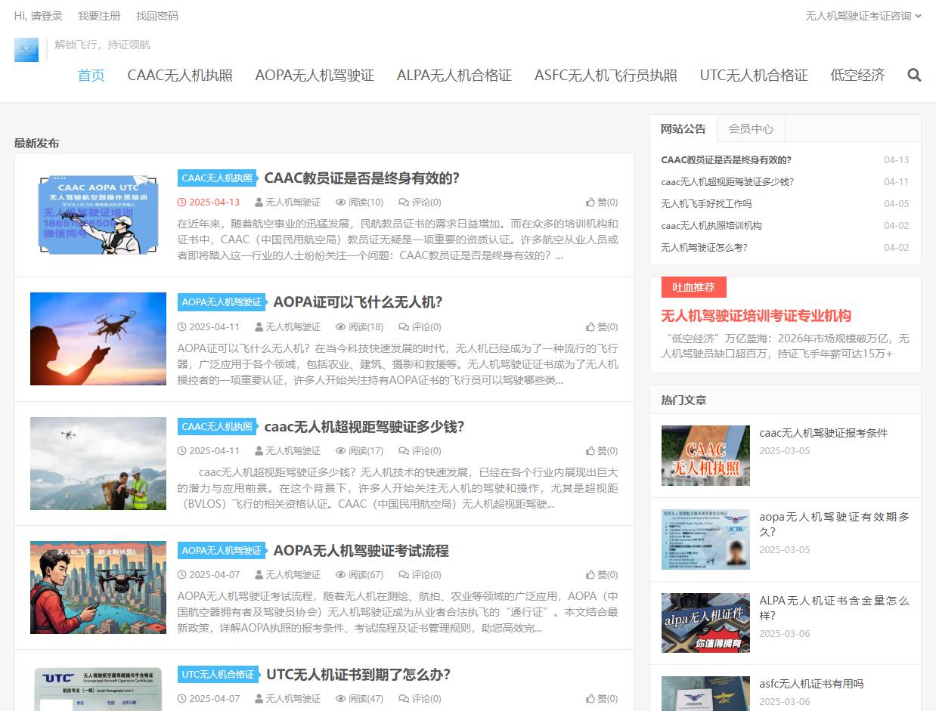Image resolution: width=936 pixels, height=711 pixels.
Task: Open announcement caac无人机超视距驾驶证多少钱？ in sidebar
Action: point(727,182)
